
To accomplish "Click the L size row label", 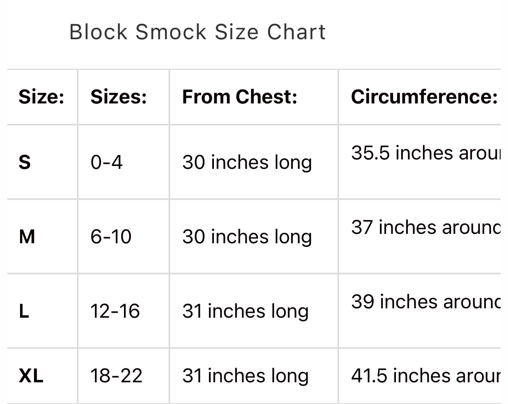I will (x=24, y=311).
